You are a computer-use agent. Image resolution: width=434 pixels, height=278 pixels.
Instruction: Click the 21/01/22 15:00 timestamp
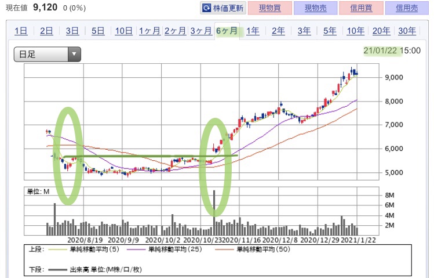point(392,50)
